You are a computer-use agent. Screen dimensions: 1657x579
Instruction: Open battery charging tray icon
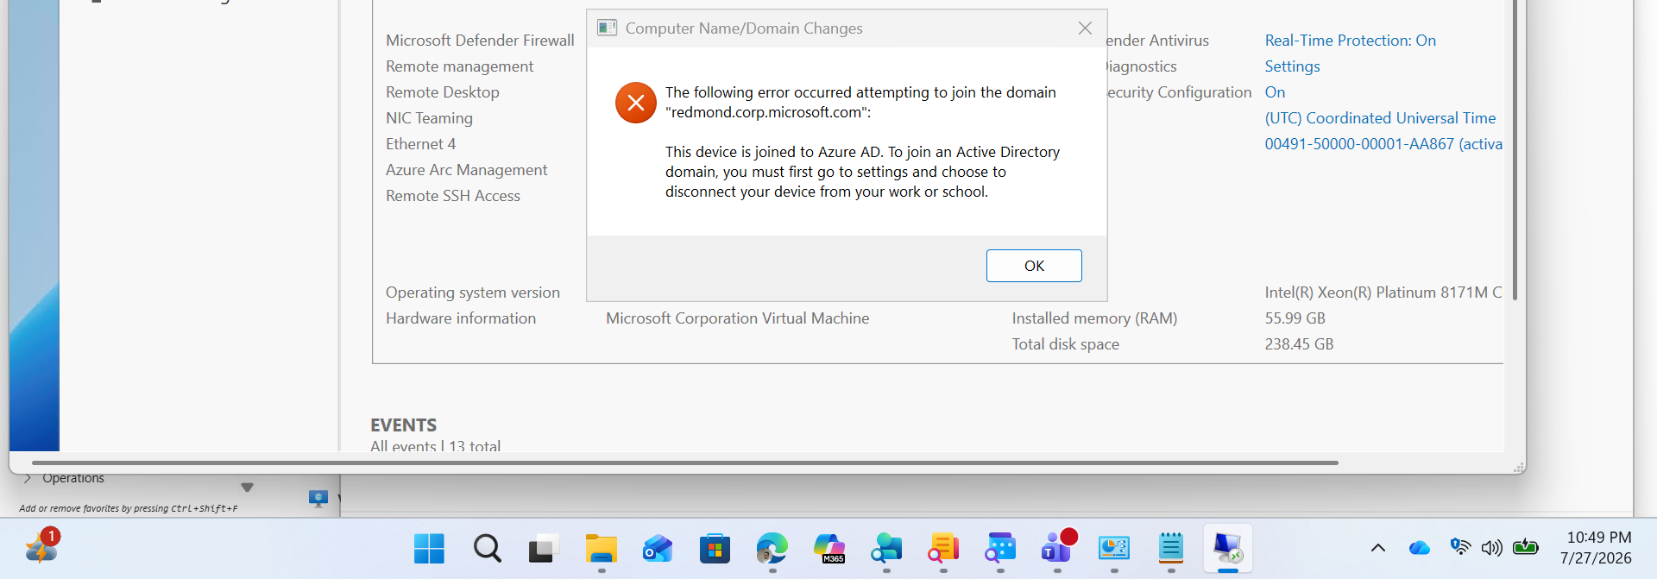1526,546
